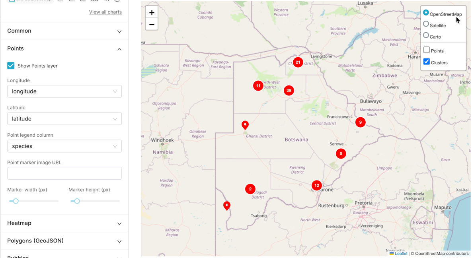Click the Windhoek city label on map
The image size is (472, 258).
(162, 140)
